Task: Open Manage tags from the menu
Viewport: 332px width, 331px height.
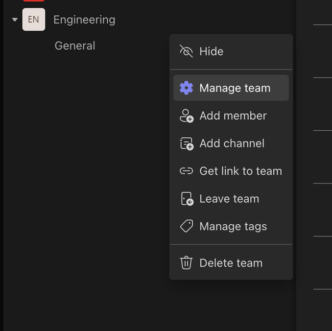Action: click(233, 226)
